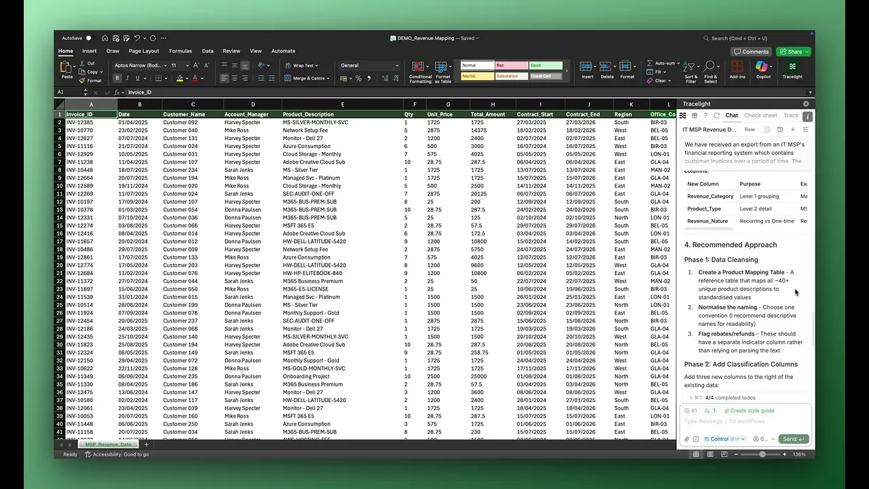Click the Comma style icon
Screen dimensions: 869x489
click(x=369, y=78)
